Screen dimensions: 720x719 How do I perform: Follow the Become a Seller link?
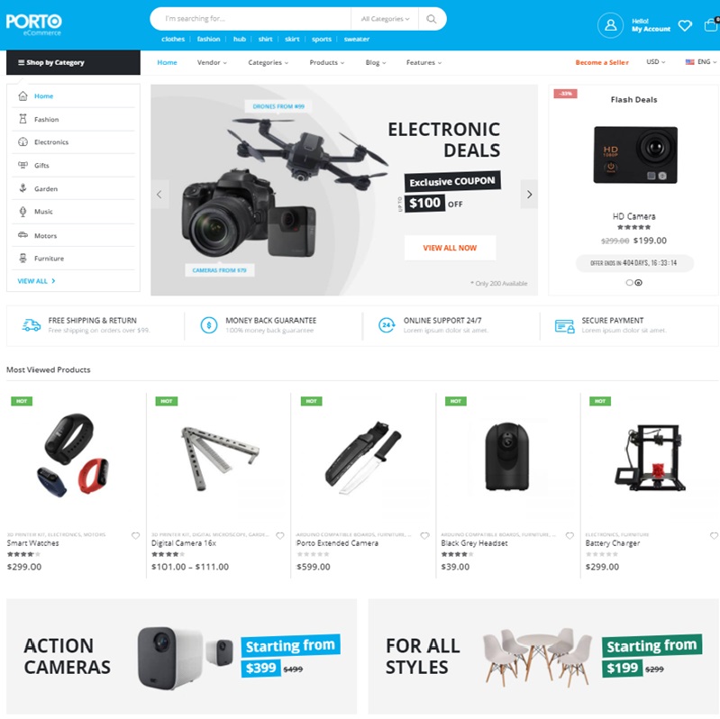coord(602,62)
